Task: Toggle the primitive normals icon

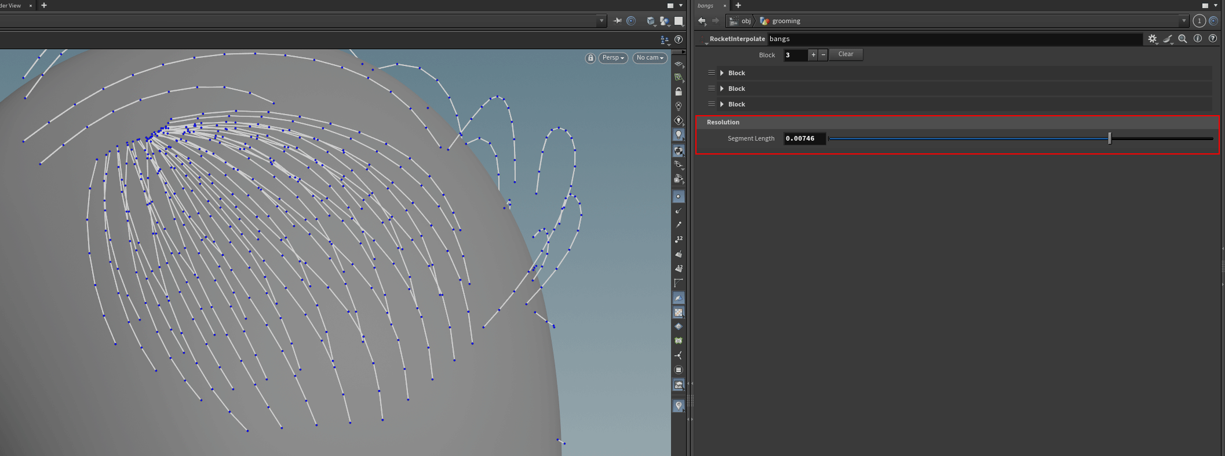Action: [678, 254]
